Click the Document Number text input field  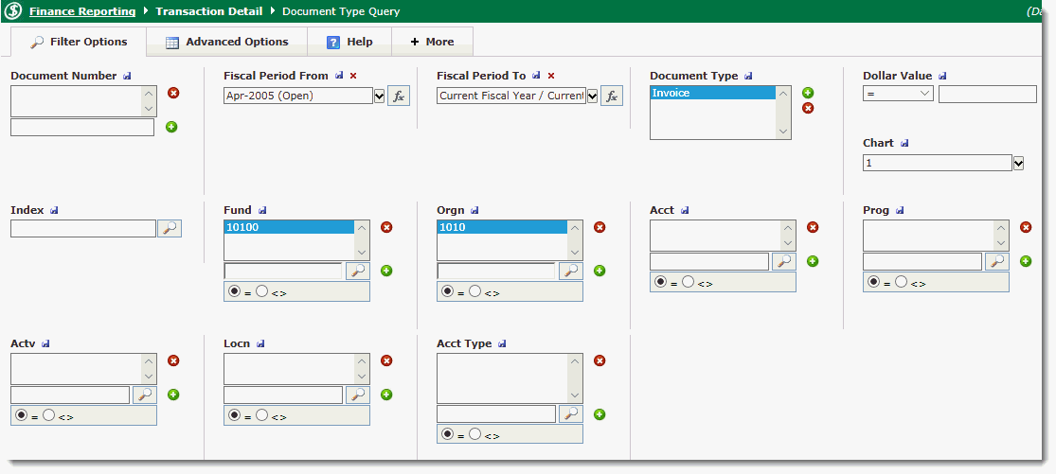point(82,127)
